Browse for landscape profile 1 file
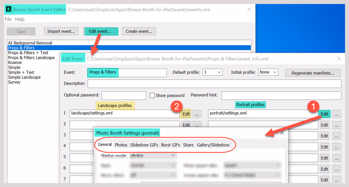The image size is (349, 187). (197, 114)
